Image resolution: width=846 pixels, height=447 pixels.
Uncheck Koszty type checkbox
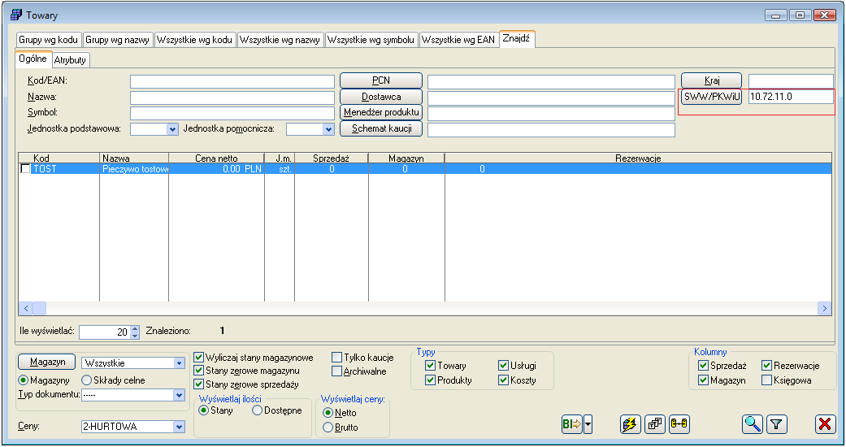pos(503,380)
